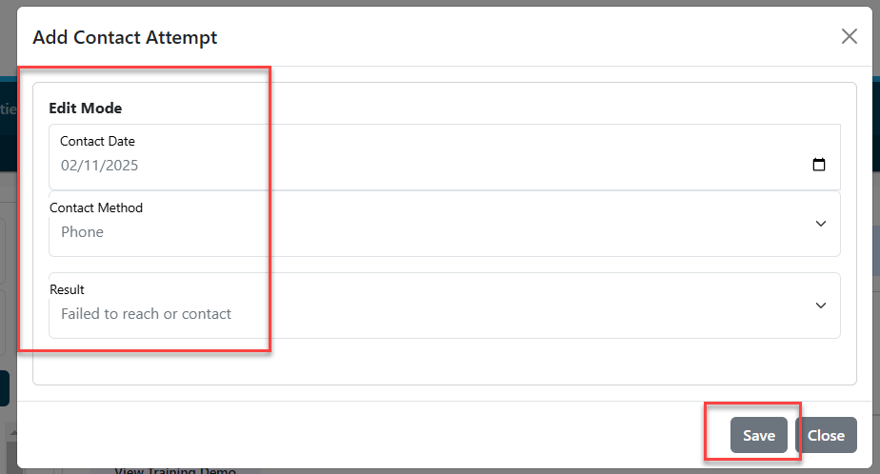This screenshot has height=474, width=880.
Task: Expand the Contact Method chevron arrow
Action: (x=821, y=224)
